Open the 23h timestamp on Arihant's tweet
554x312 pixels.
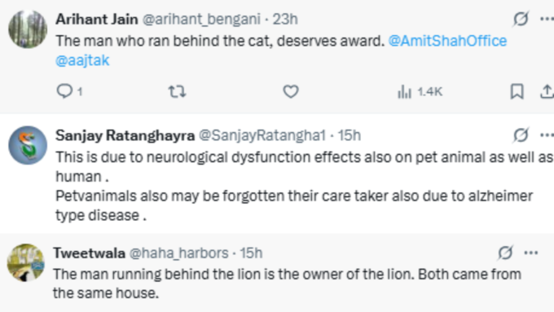285,19
